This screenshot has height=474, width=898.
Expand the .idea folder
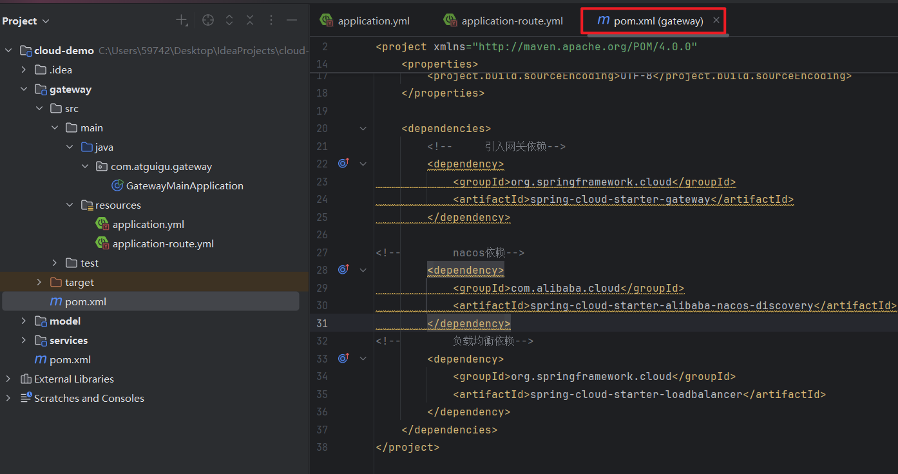pos(24,70)
